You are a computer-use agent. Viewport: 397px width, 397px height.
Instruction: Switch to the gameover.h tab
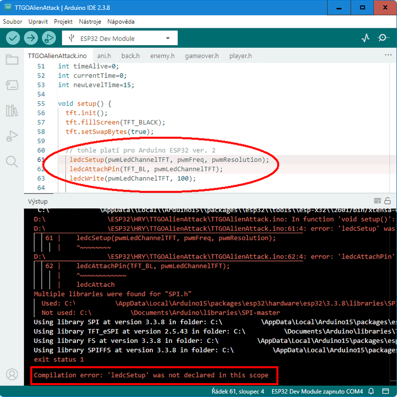click(x=201, y=56)
